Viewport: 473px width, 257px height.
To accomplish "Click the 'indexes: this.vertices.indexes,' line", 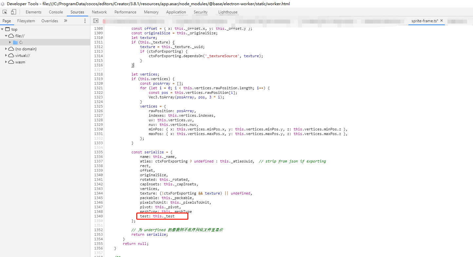I will coord(182,115).
